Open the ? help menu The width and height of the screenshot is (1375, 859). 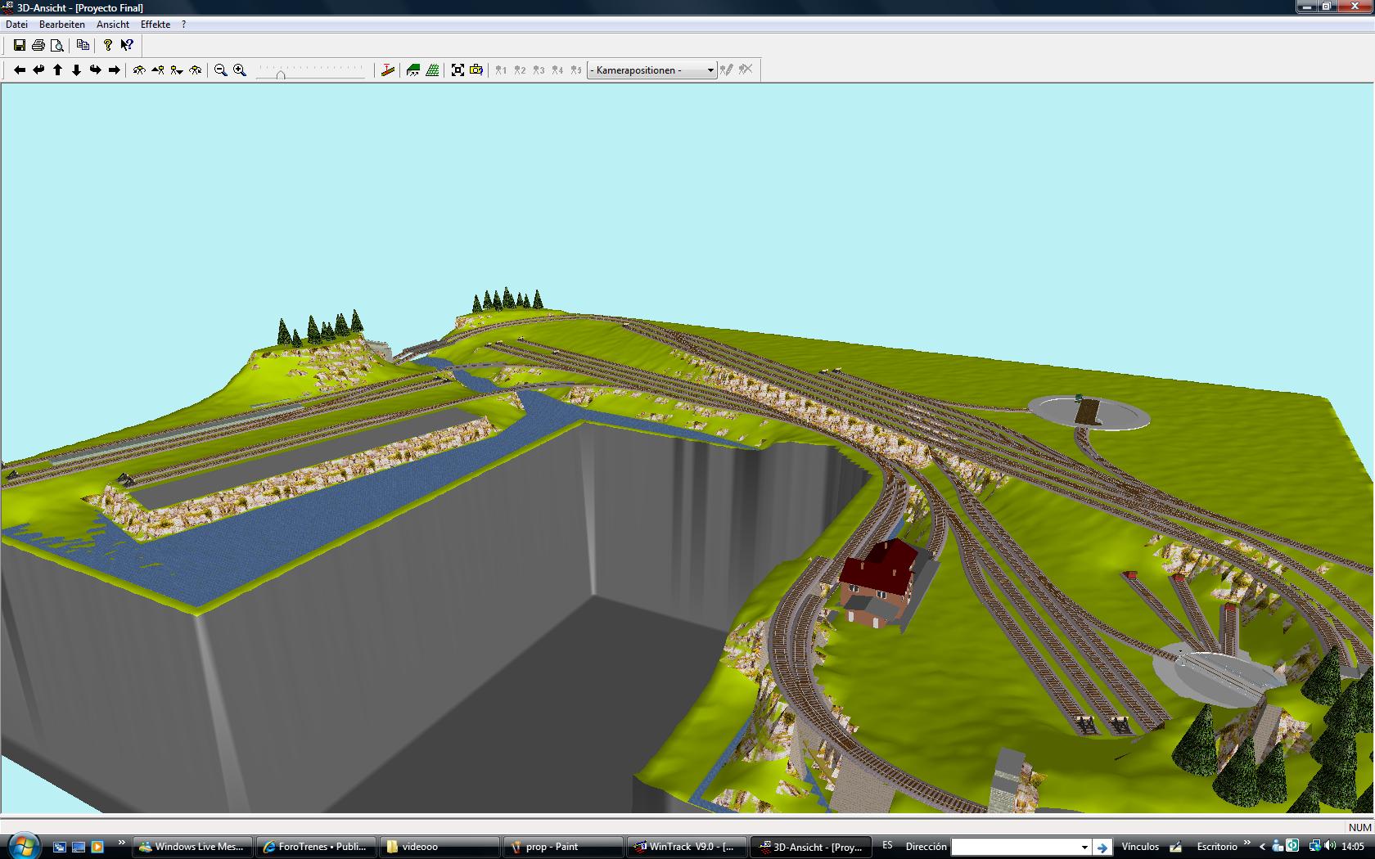(x=184, y=25)
